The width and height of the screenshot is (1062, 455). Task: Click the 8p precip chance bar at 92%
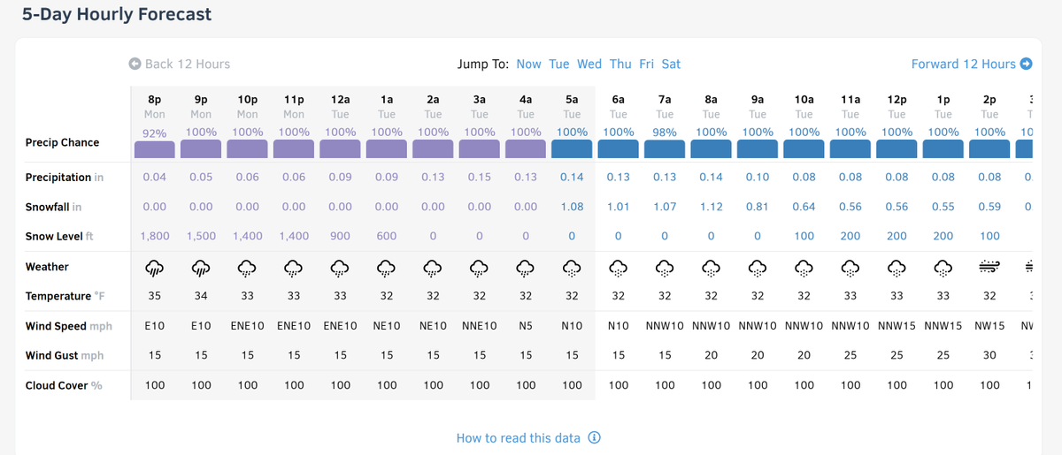tap(155, 149)
